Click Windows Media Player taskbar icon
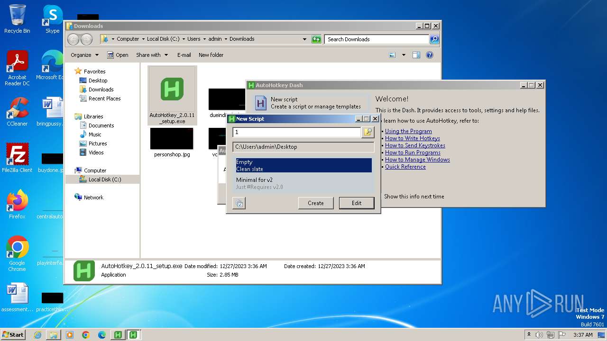607x341 pixels. (70, 335)
